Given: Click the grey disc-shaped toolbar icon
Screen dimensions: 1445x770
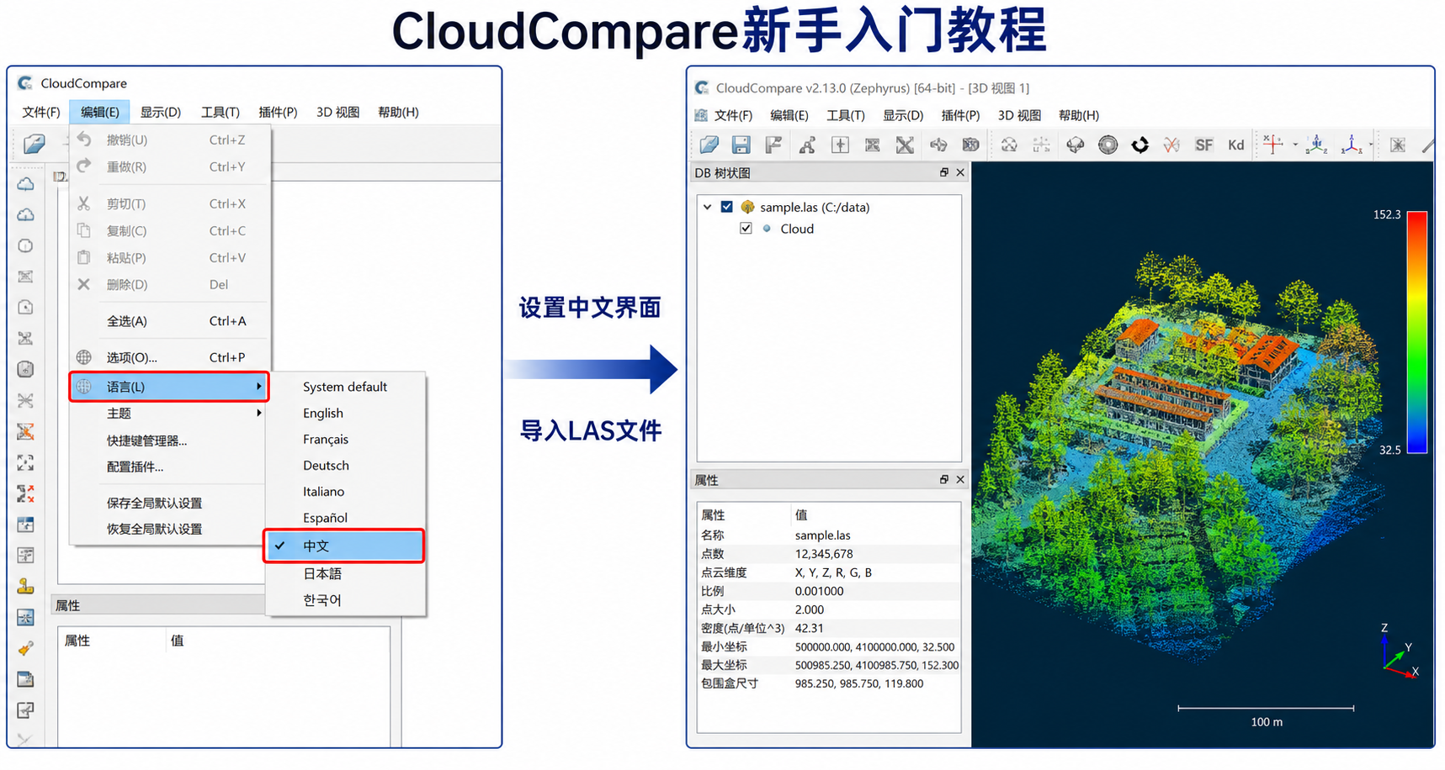Looking at the screenshot, I should pyautogui.click(x=1108, y=145).
